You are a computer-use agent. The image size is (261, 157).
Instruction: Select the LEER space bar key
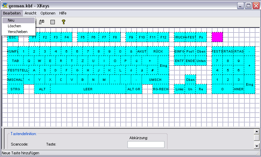click(x=88, y=89)
